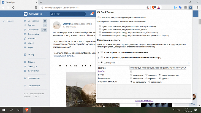Click the Brave browser taskbar icon

[26, 110]
